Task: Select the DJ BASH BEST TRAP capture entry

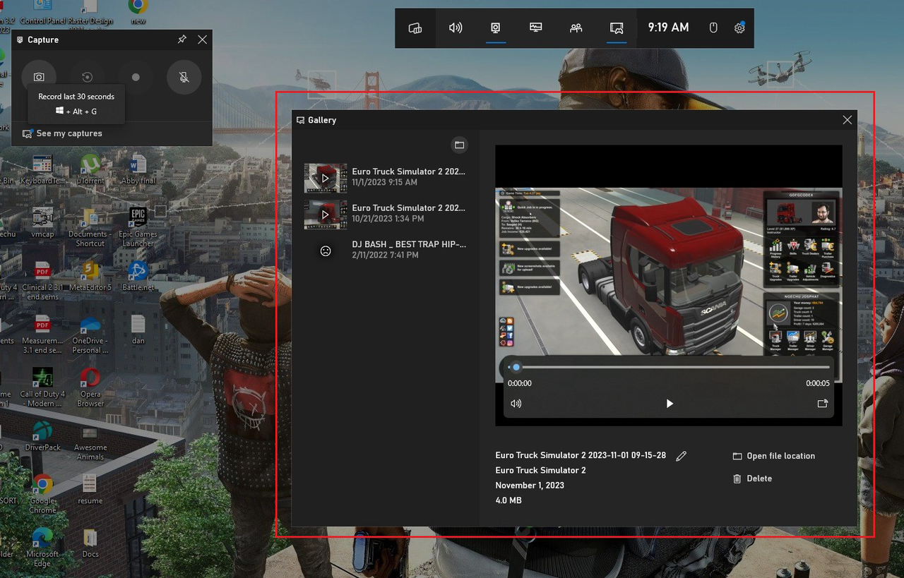Action: (x=408, y=249)
